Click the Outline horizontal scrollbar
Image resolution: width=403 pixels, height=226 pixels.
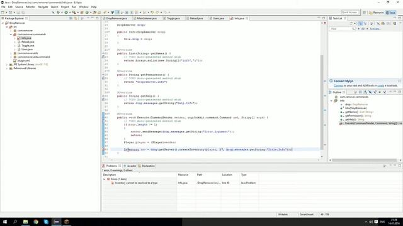[x=365, y=160]
